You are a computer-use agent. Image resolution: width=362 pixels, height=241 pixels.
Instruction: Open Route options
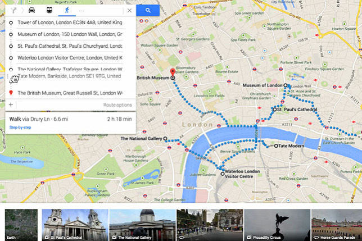point(117,105)
